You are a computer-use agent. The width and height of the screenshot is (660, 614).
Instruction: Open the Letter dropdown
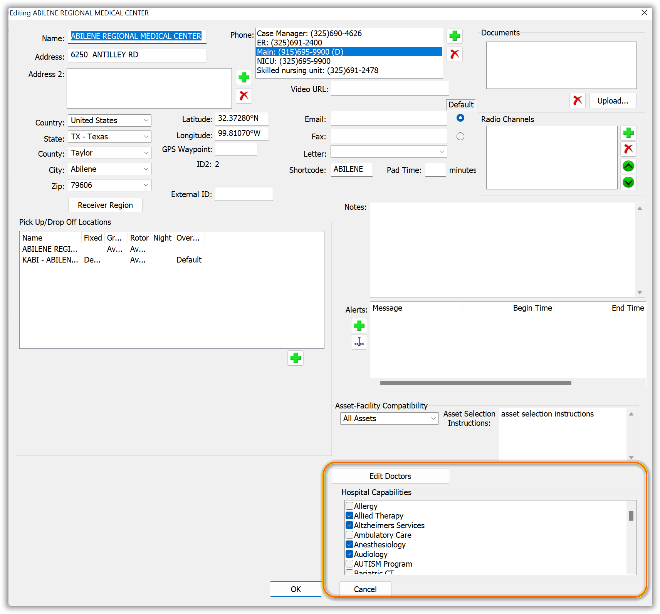click(389, 152)
